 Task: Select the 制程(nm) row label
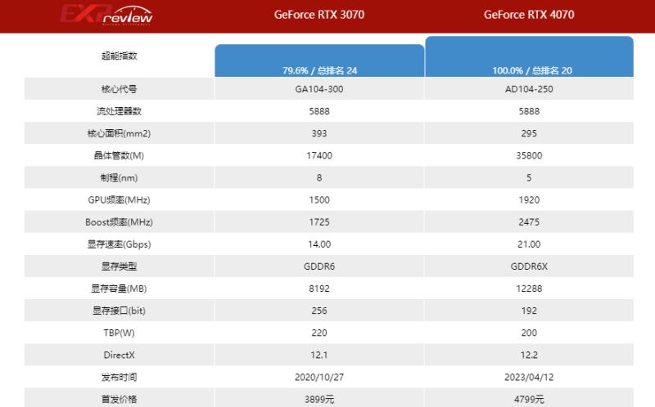click(120, 177)
